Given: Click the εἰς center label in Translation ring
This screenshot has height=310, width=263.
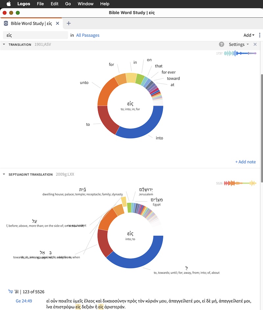Looking at the screenshot, I should 130,103.
